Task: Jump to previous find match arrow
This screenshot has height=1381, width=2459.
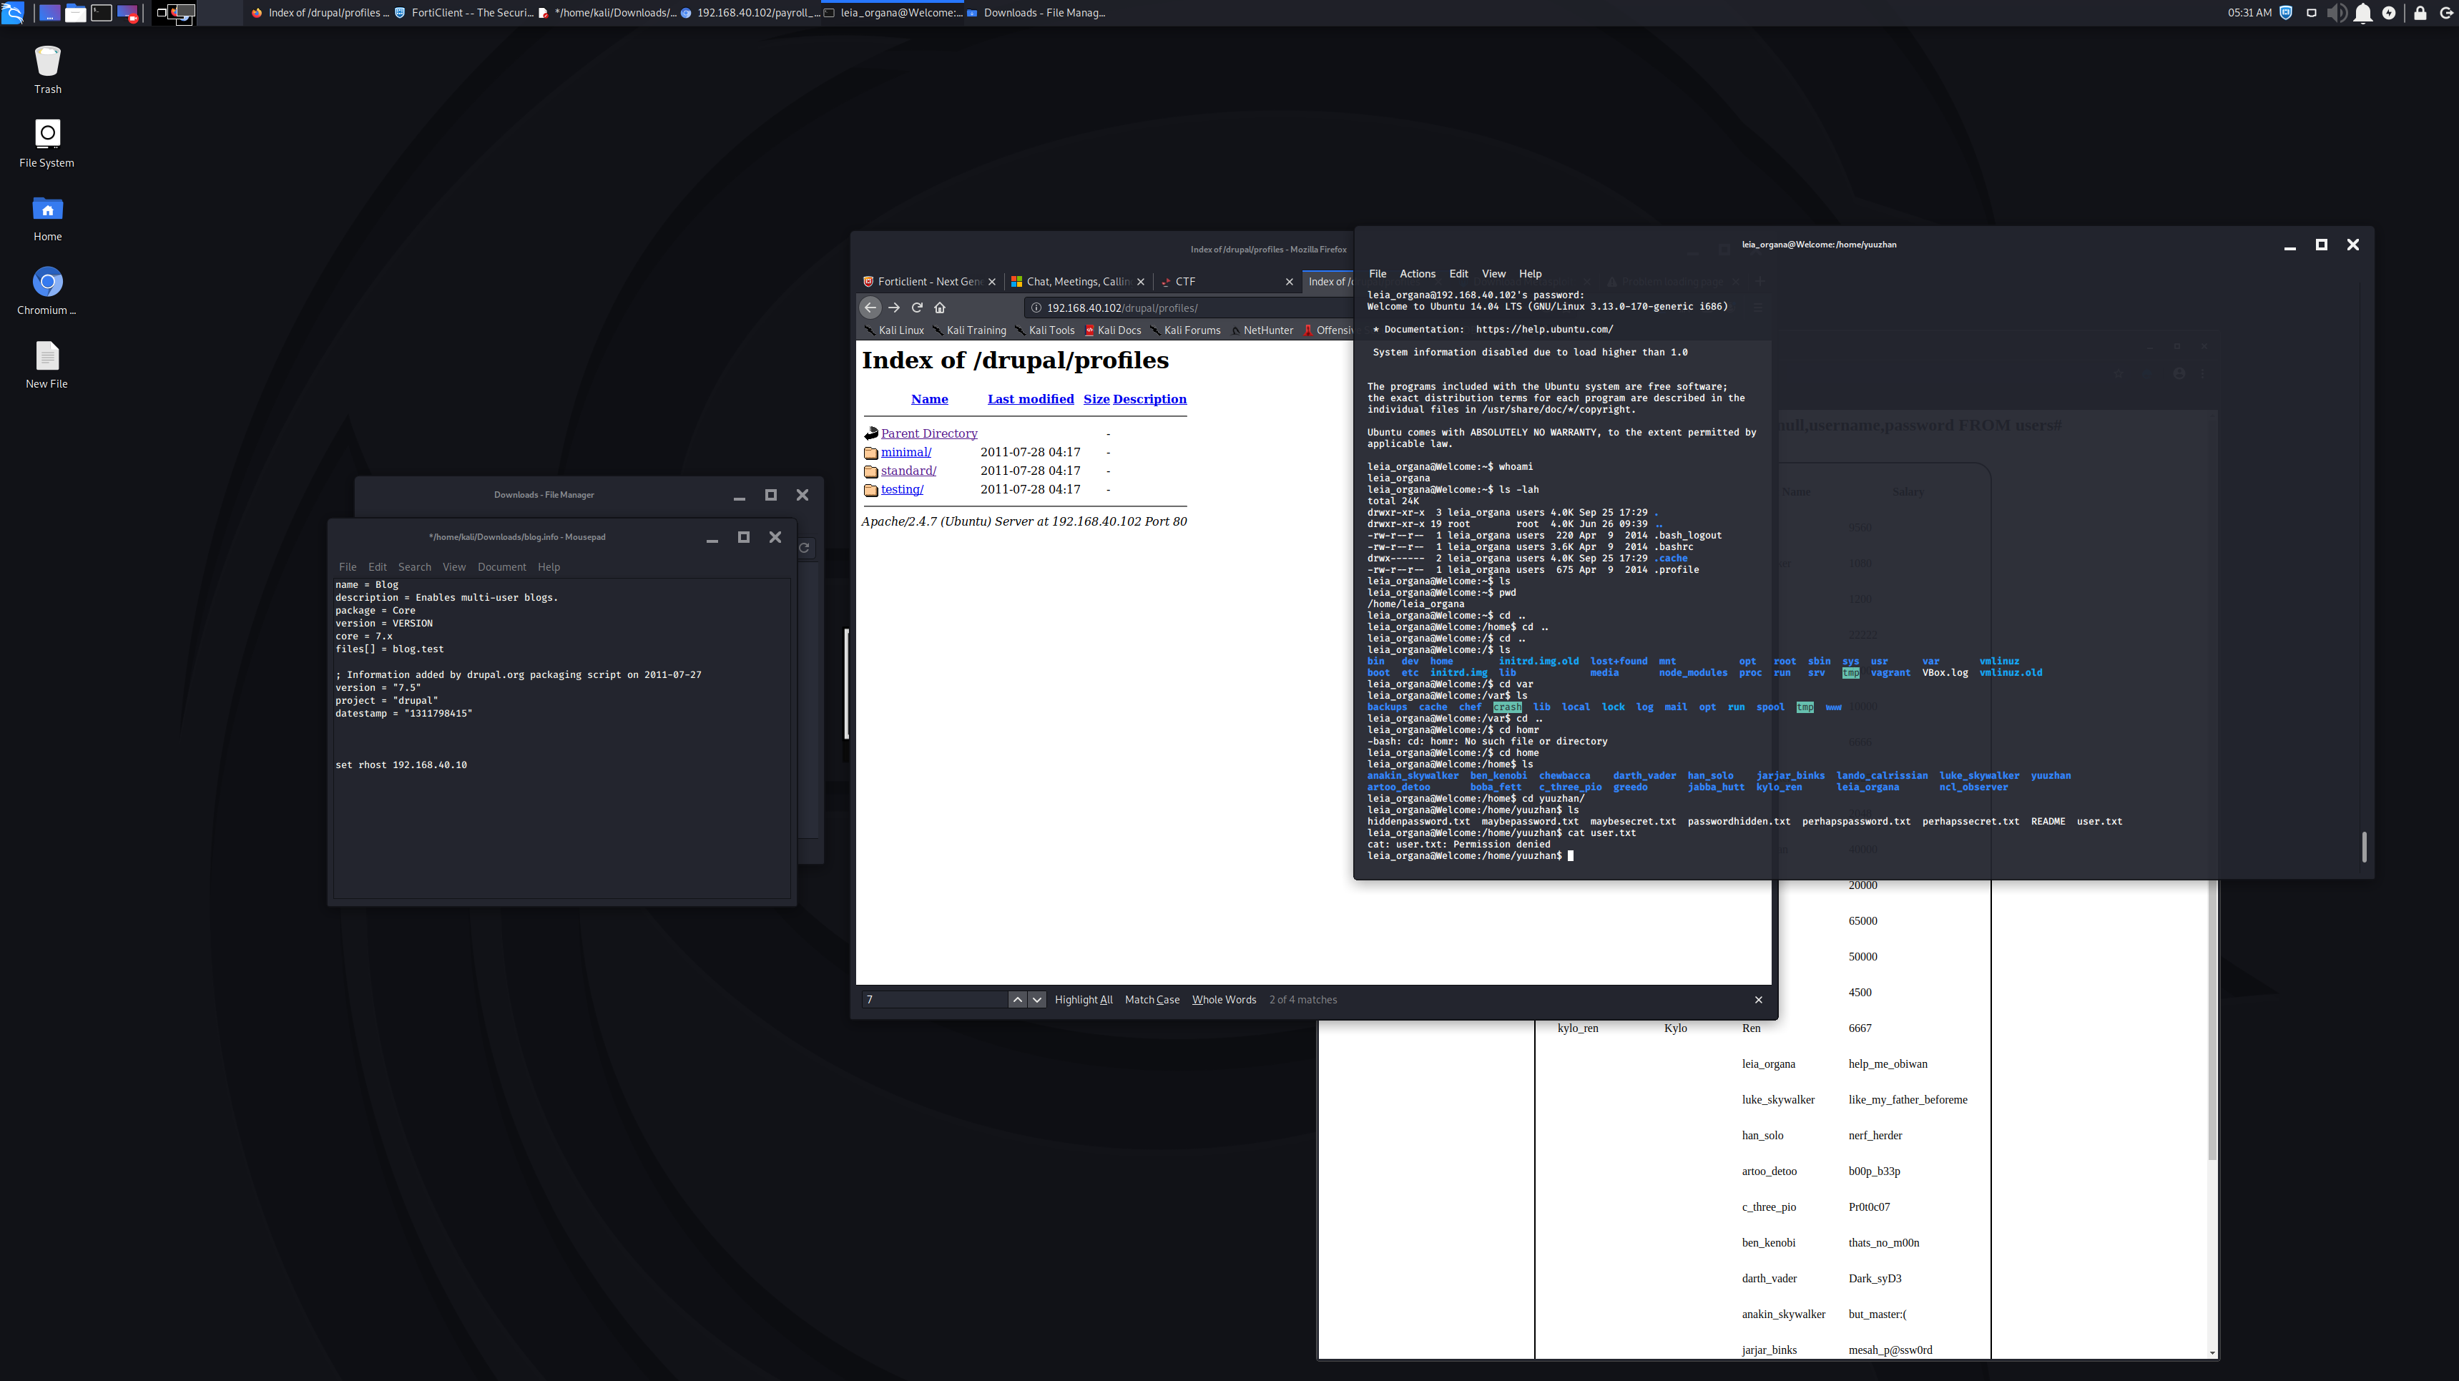Action: pos(1016,999)
